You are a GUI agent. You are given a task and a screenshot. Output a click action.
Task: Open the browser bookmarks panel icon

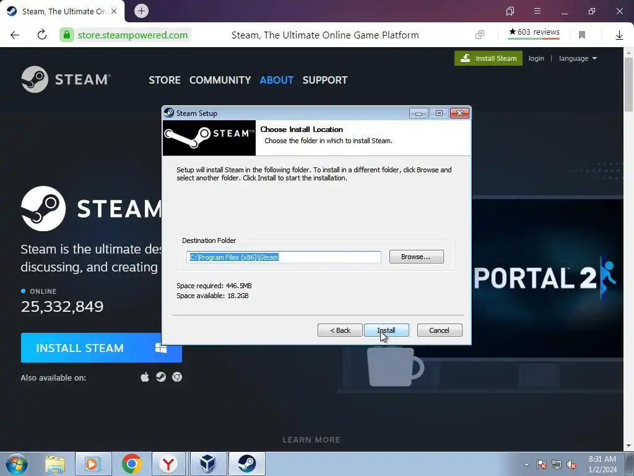[x=510, y=11]
